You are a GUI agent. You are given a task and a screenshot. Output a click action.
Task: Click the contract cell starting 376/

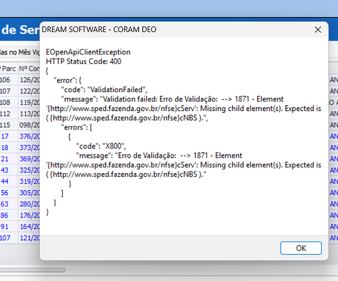click(x=29, y=136)
